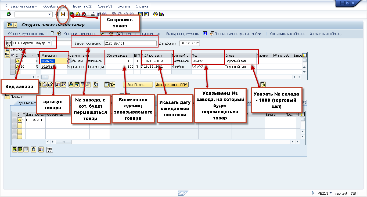Click the unlocked padlock icon below item table
Screen dimensions: 367x197
pos(50,85)
